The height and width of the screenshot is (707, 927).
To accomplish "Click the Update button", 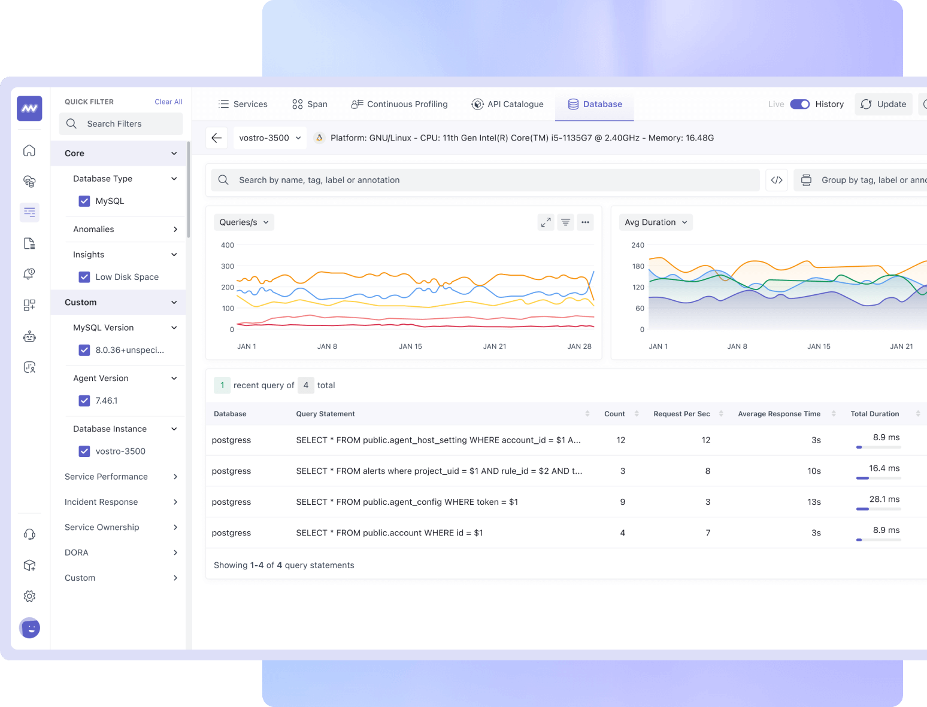I will 883,104.
